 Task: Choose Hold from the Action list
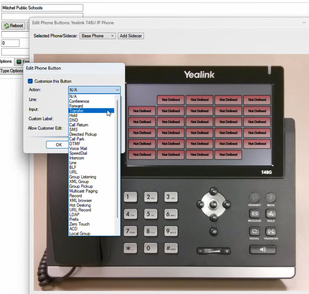tap(92, 115)
